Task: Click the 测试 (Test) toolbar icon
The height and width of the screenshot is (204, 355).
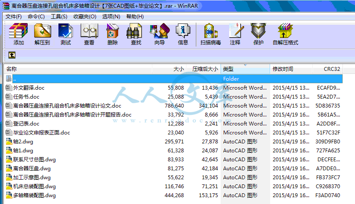Action: click(66, 31)
